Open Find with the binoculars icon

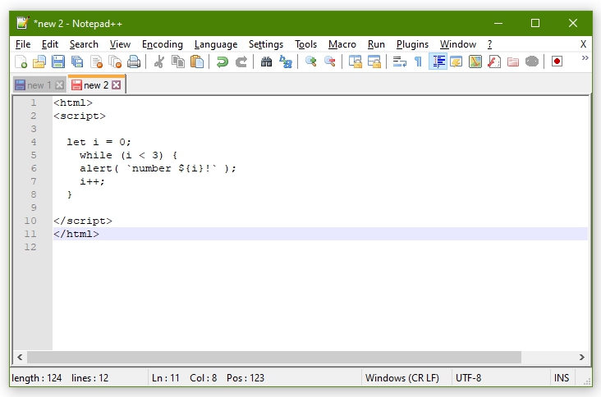click(x=266, y=62)
